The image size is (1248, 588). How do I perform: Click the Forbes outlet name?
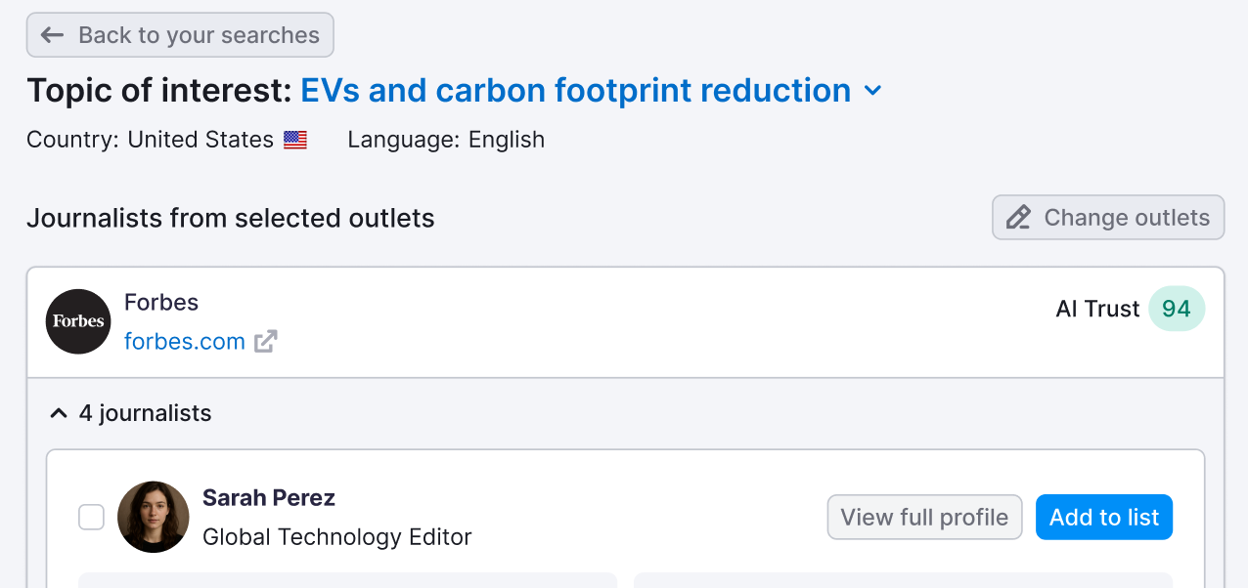coord(161,303)
